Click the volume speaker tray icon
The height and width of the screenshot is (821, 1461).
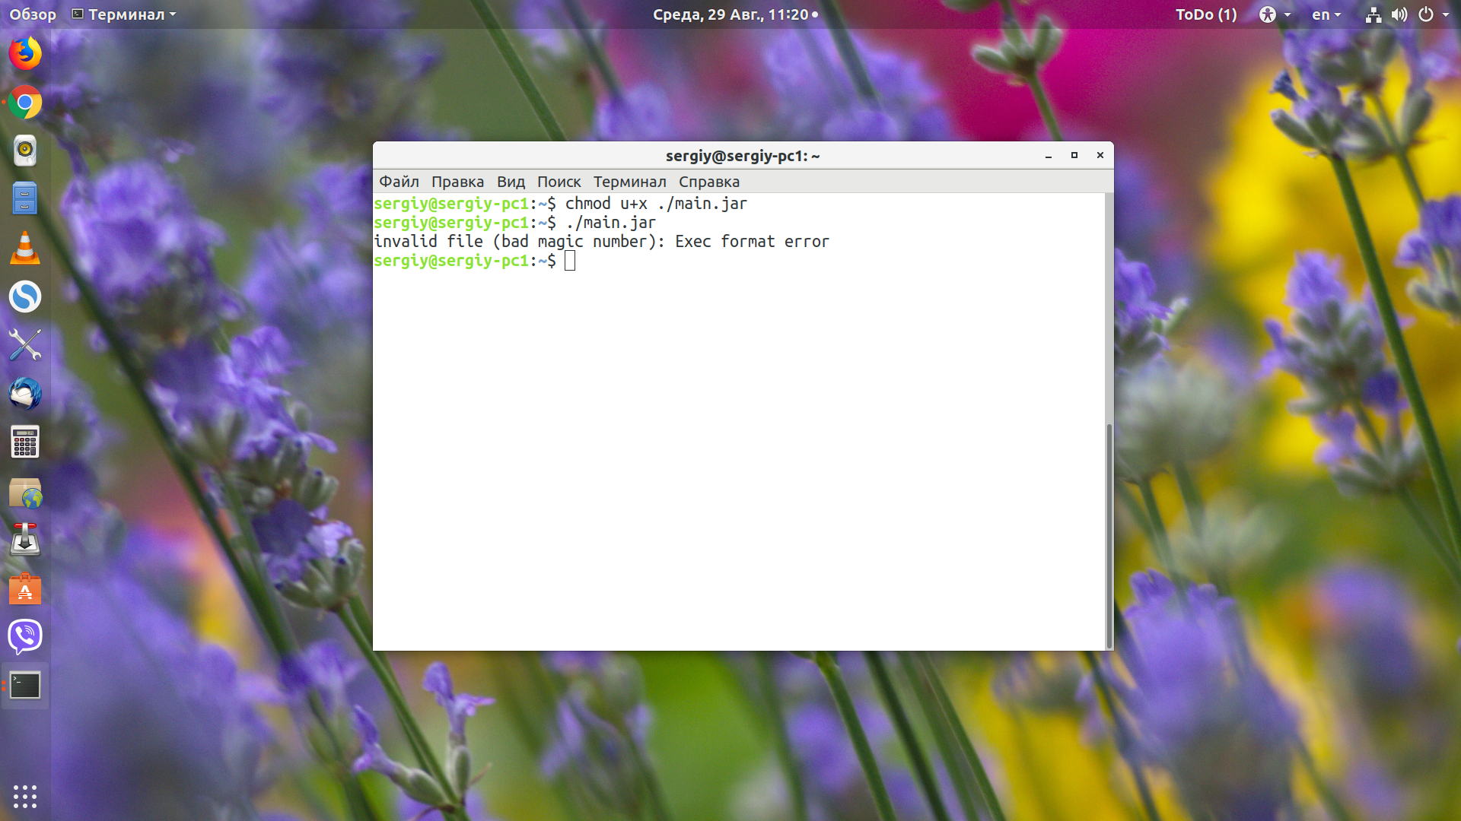click(1399, 14)
